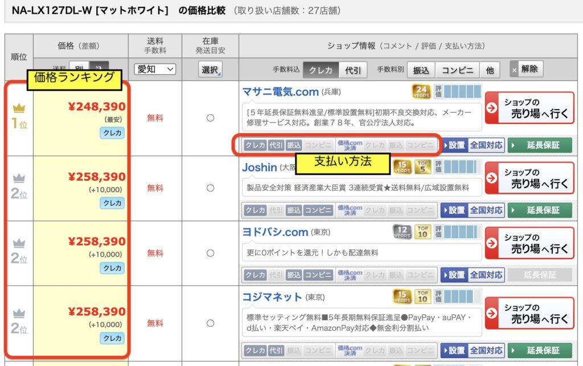Screen dimensions: 583x366
Task: Click 代引 payment icon under マサニ電気.com
Action: [276, 145]
